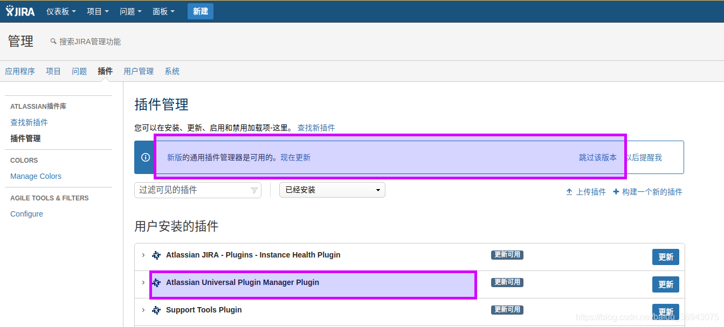
Task: Open Configure under Agile Tools & Filters
Action: [26, 214]
